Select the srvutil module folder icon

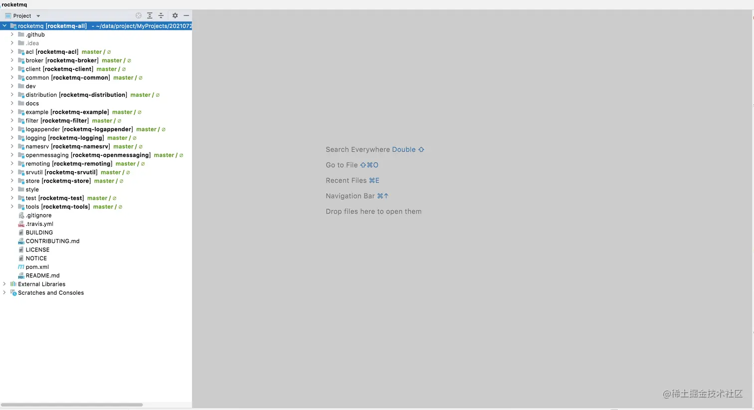[21, 172]
